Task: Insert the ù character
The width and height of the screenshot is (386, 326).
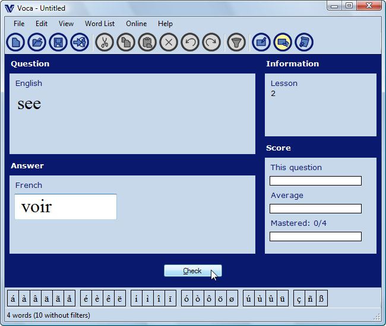Action: click(260, 299)
